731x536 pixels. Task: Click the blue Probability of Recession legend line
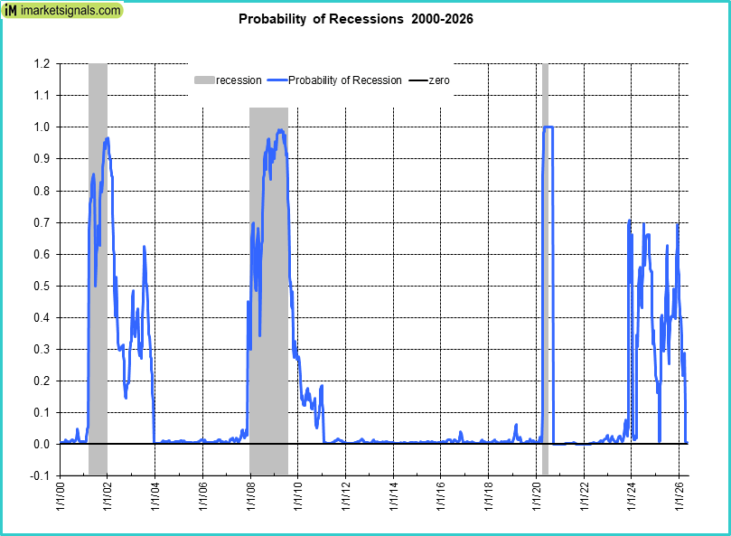tap(276, 80)
